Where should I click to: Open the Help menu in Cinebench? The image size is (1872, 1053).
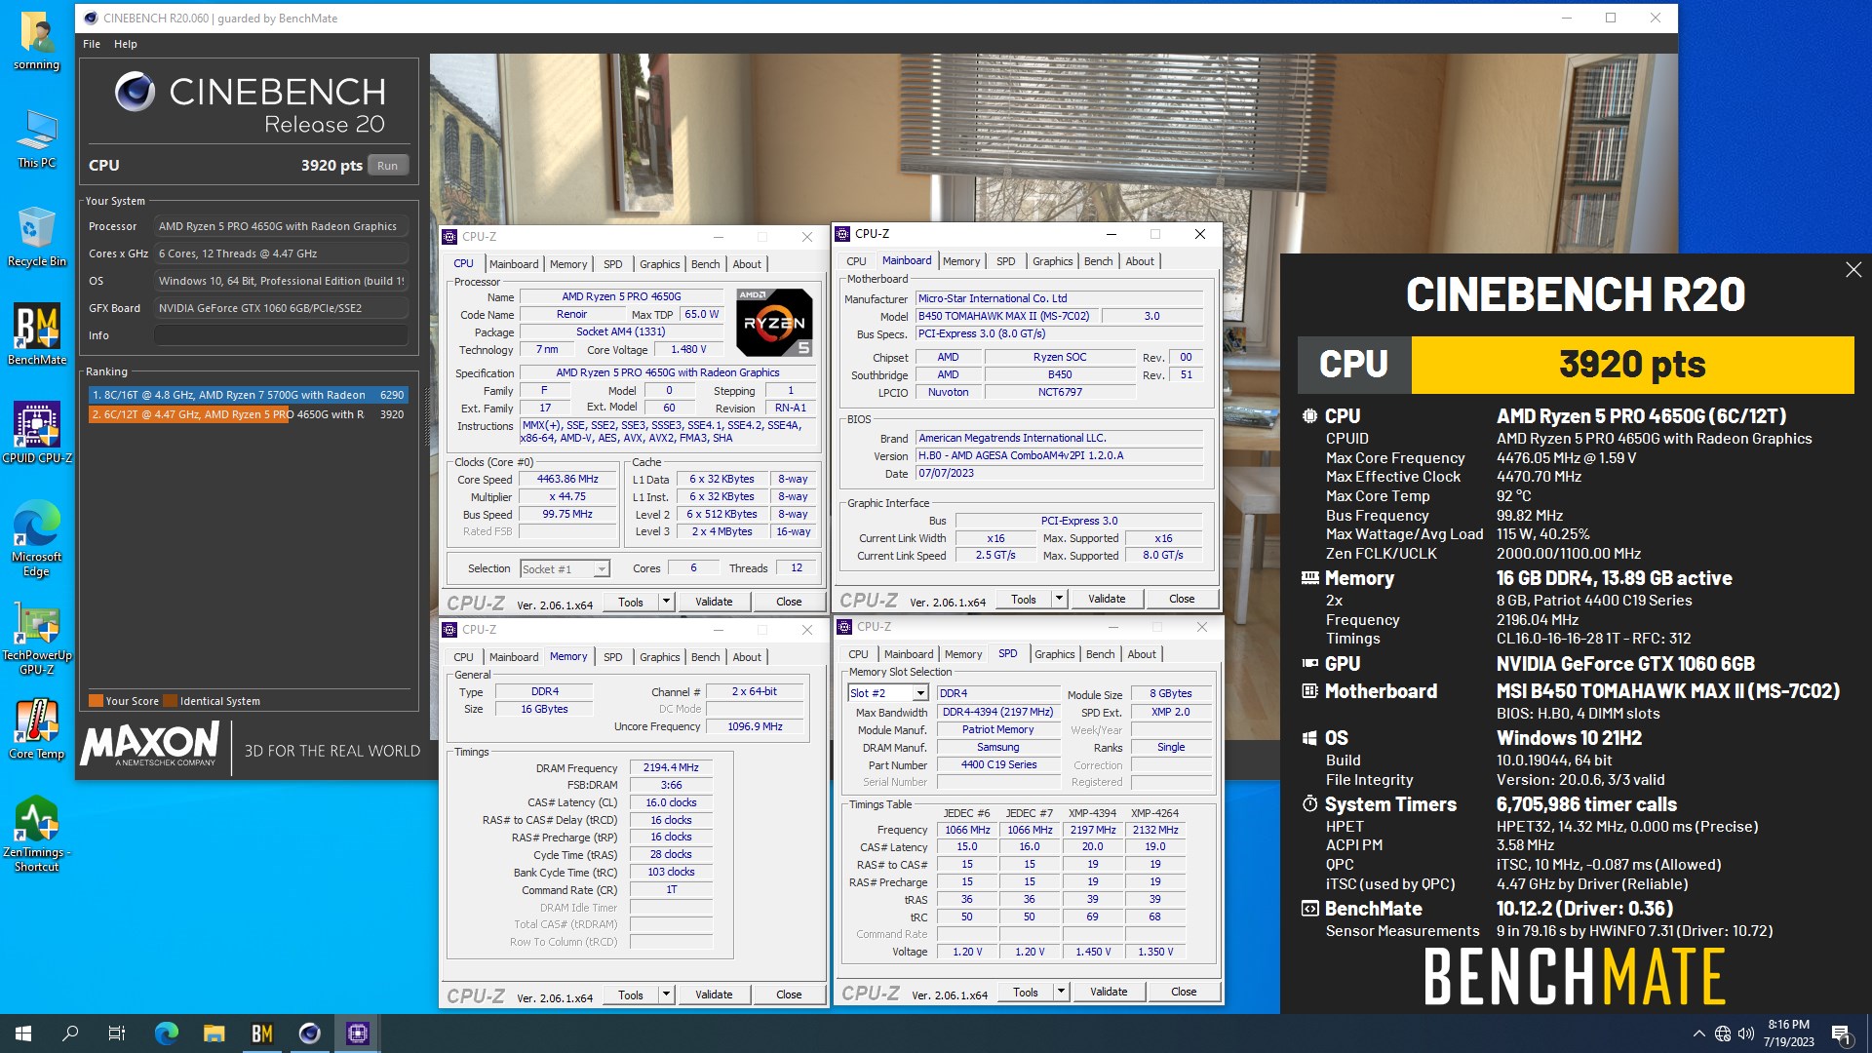click(x=126, y=44)
